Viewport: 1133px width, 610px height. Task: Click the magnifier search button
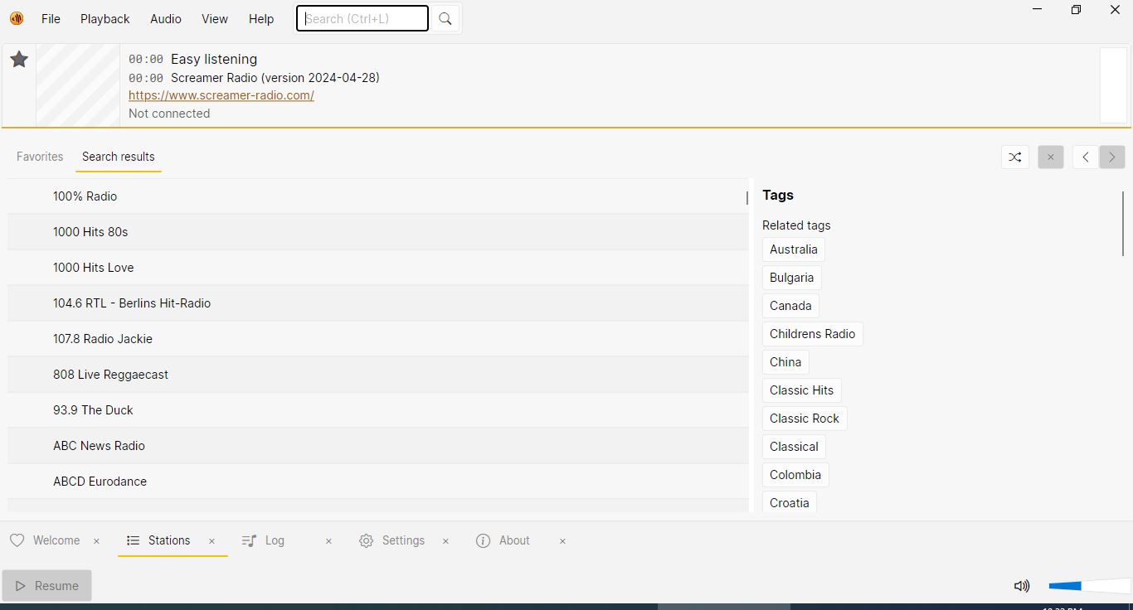point(445,18)
